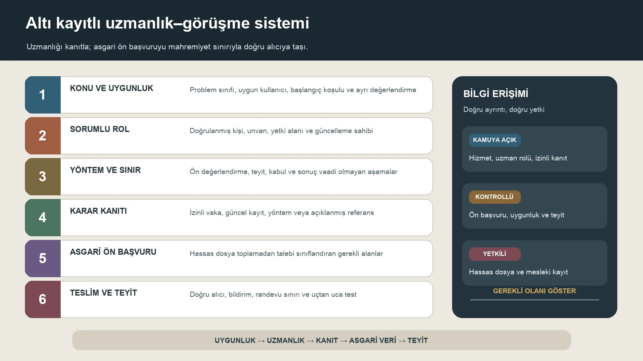643x361 pixels.
Task: Click the BİLGİ ERİŞİMİ panel title
Action: pos(496,93)
